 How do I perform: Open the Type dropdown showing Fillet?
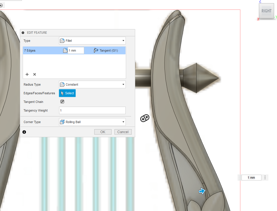point(92,41)
